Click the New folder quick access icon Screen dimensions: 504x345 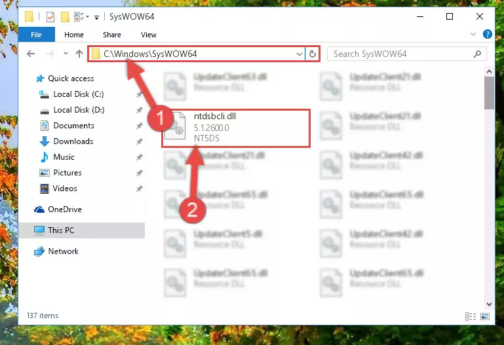tap(66, 16)
